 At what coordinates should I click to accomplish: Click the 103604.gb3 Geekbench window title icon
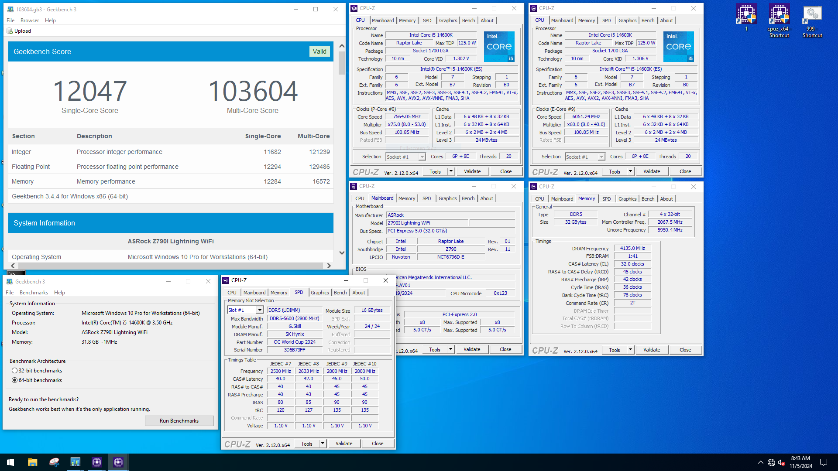point(10,9)
